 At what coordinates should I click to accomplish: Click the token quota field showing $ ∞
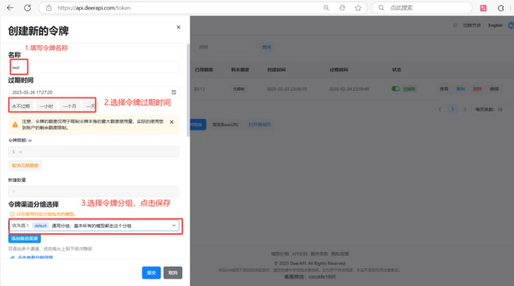coord(94,152)
